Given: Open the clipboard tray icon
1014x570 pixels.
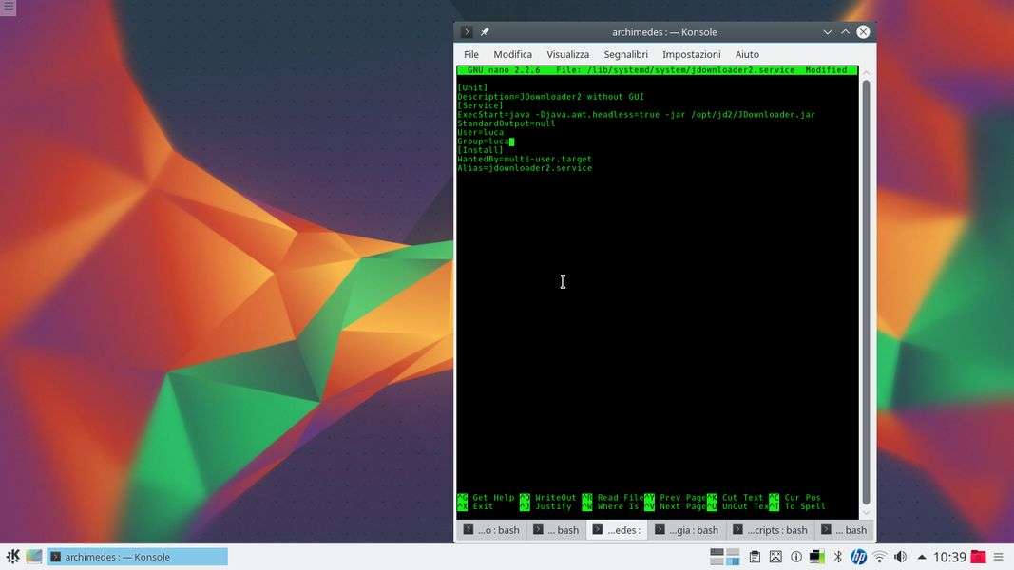Looking at the screenshot, I should [755, 557].
